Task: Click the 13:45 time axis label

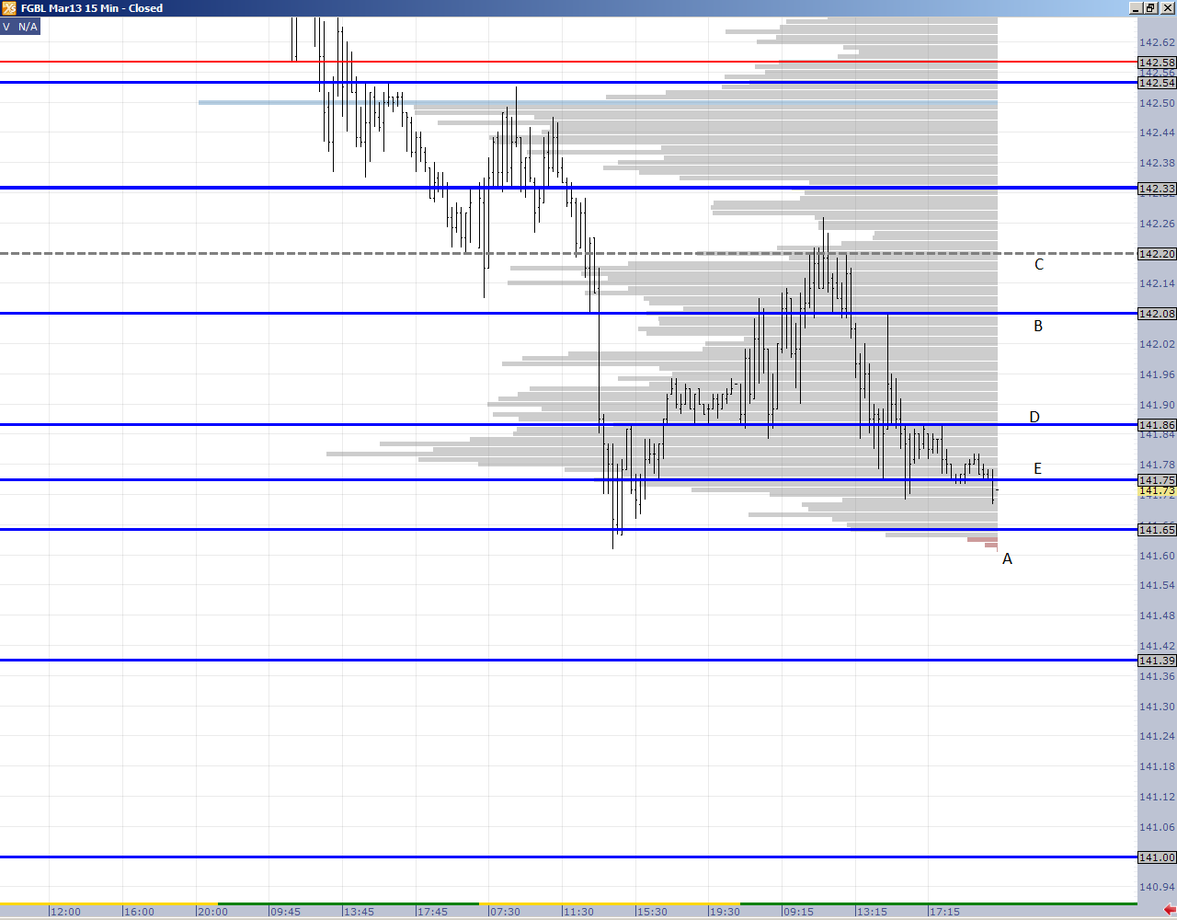Action: tap(359, 912)
